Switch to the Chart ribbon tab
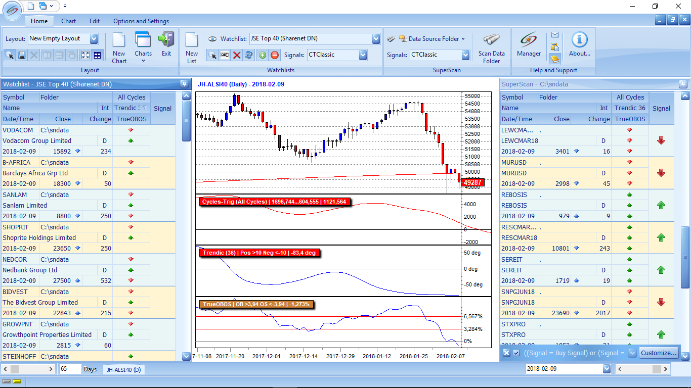 pyautogui.click(x=69, y=21)
